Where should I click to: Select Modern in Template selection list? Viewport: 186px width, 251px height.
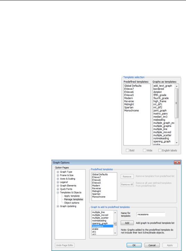(x=129, y=98)
